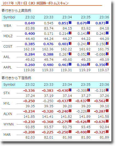Click the 23:34 header in the rising stocks table
The height and width of the screenshot is (146, 116).
point(67,17)
